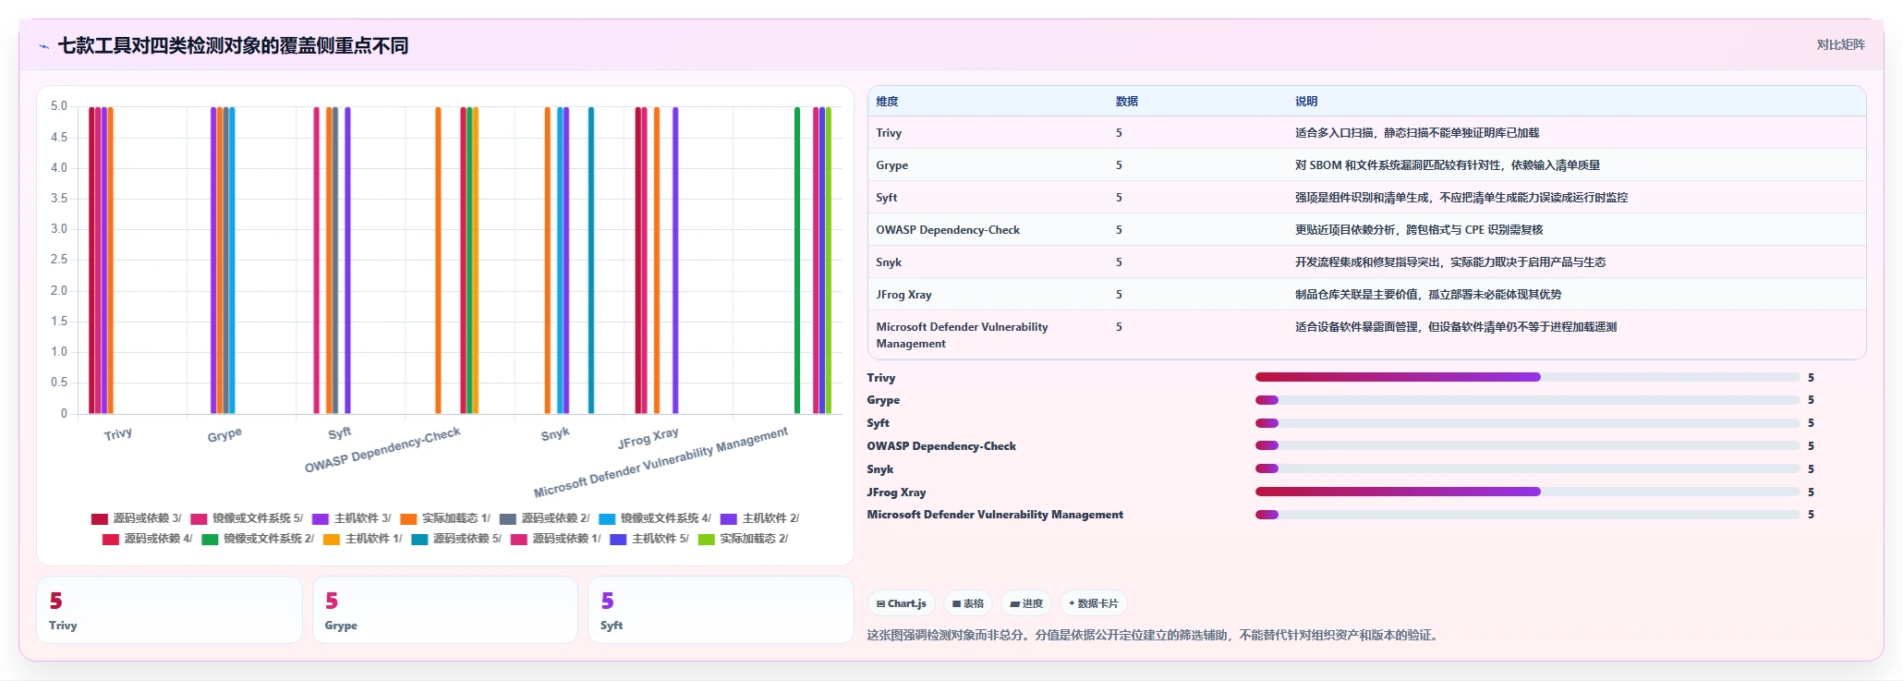Hide the 主机软件 5/ legend entry
The height and width of the screenshot is (681, 1903).
(x=649, y=539)
